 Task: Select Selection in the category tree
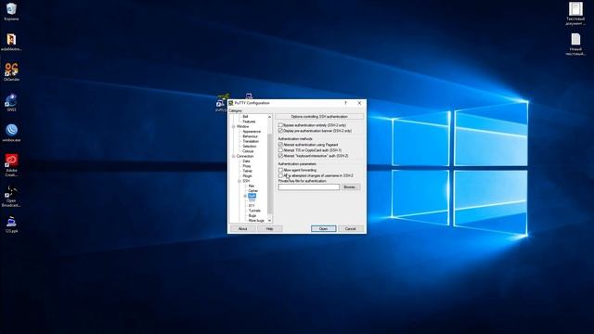click(250, 147)
